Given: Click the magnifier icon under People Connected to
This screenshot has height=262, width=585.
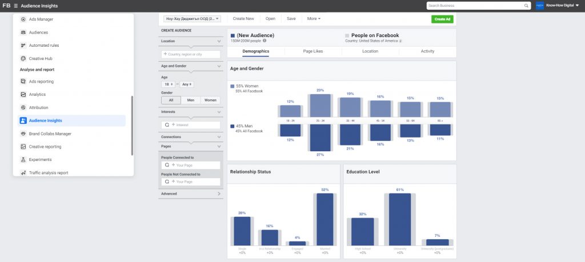Looking at the screenshot, I should pos(167,165).
